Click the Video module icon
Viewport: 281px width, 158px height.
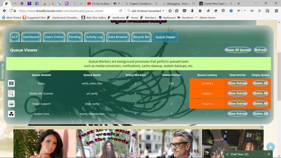(11, 83)
